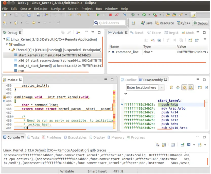Click the Clear Console icon
Viewport: 211px width, 174px height.
pyautogui.click(x=157, y=145)
